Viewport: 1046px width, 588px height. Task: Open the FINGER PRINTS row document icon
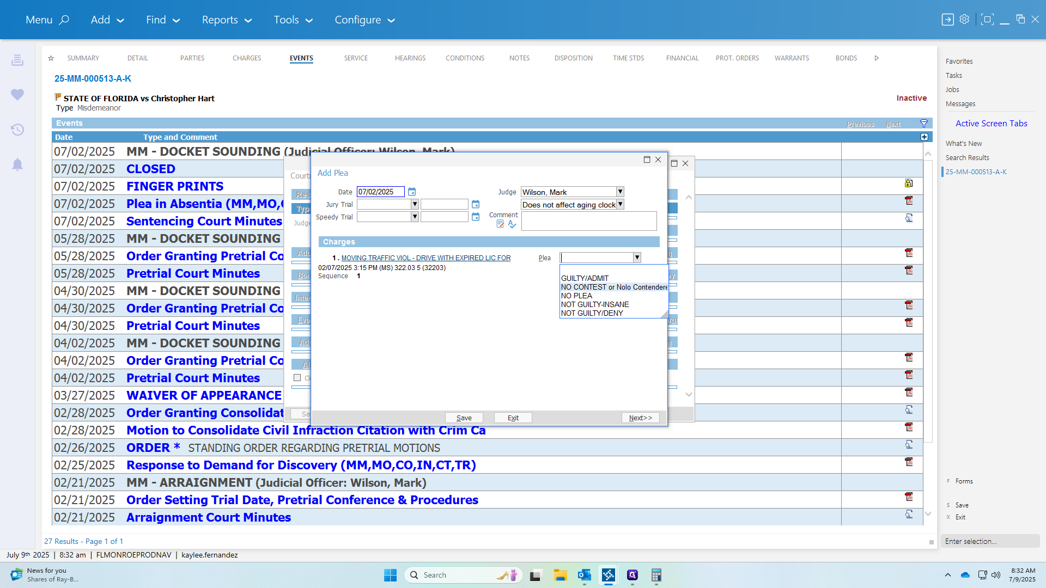tap(909, 183)
